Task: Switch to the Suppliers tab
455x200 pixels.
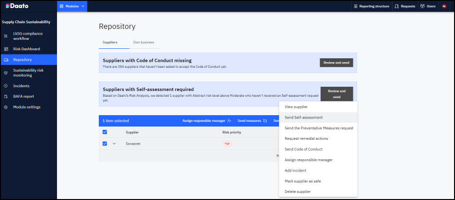Action: (x=110, y=42)
